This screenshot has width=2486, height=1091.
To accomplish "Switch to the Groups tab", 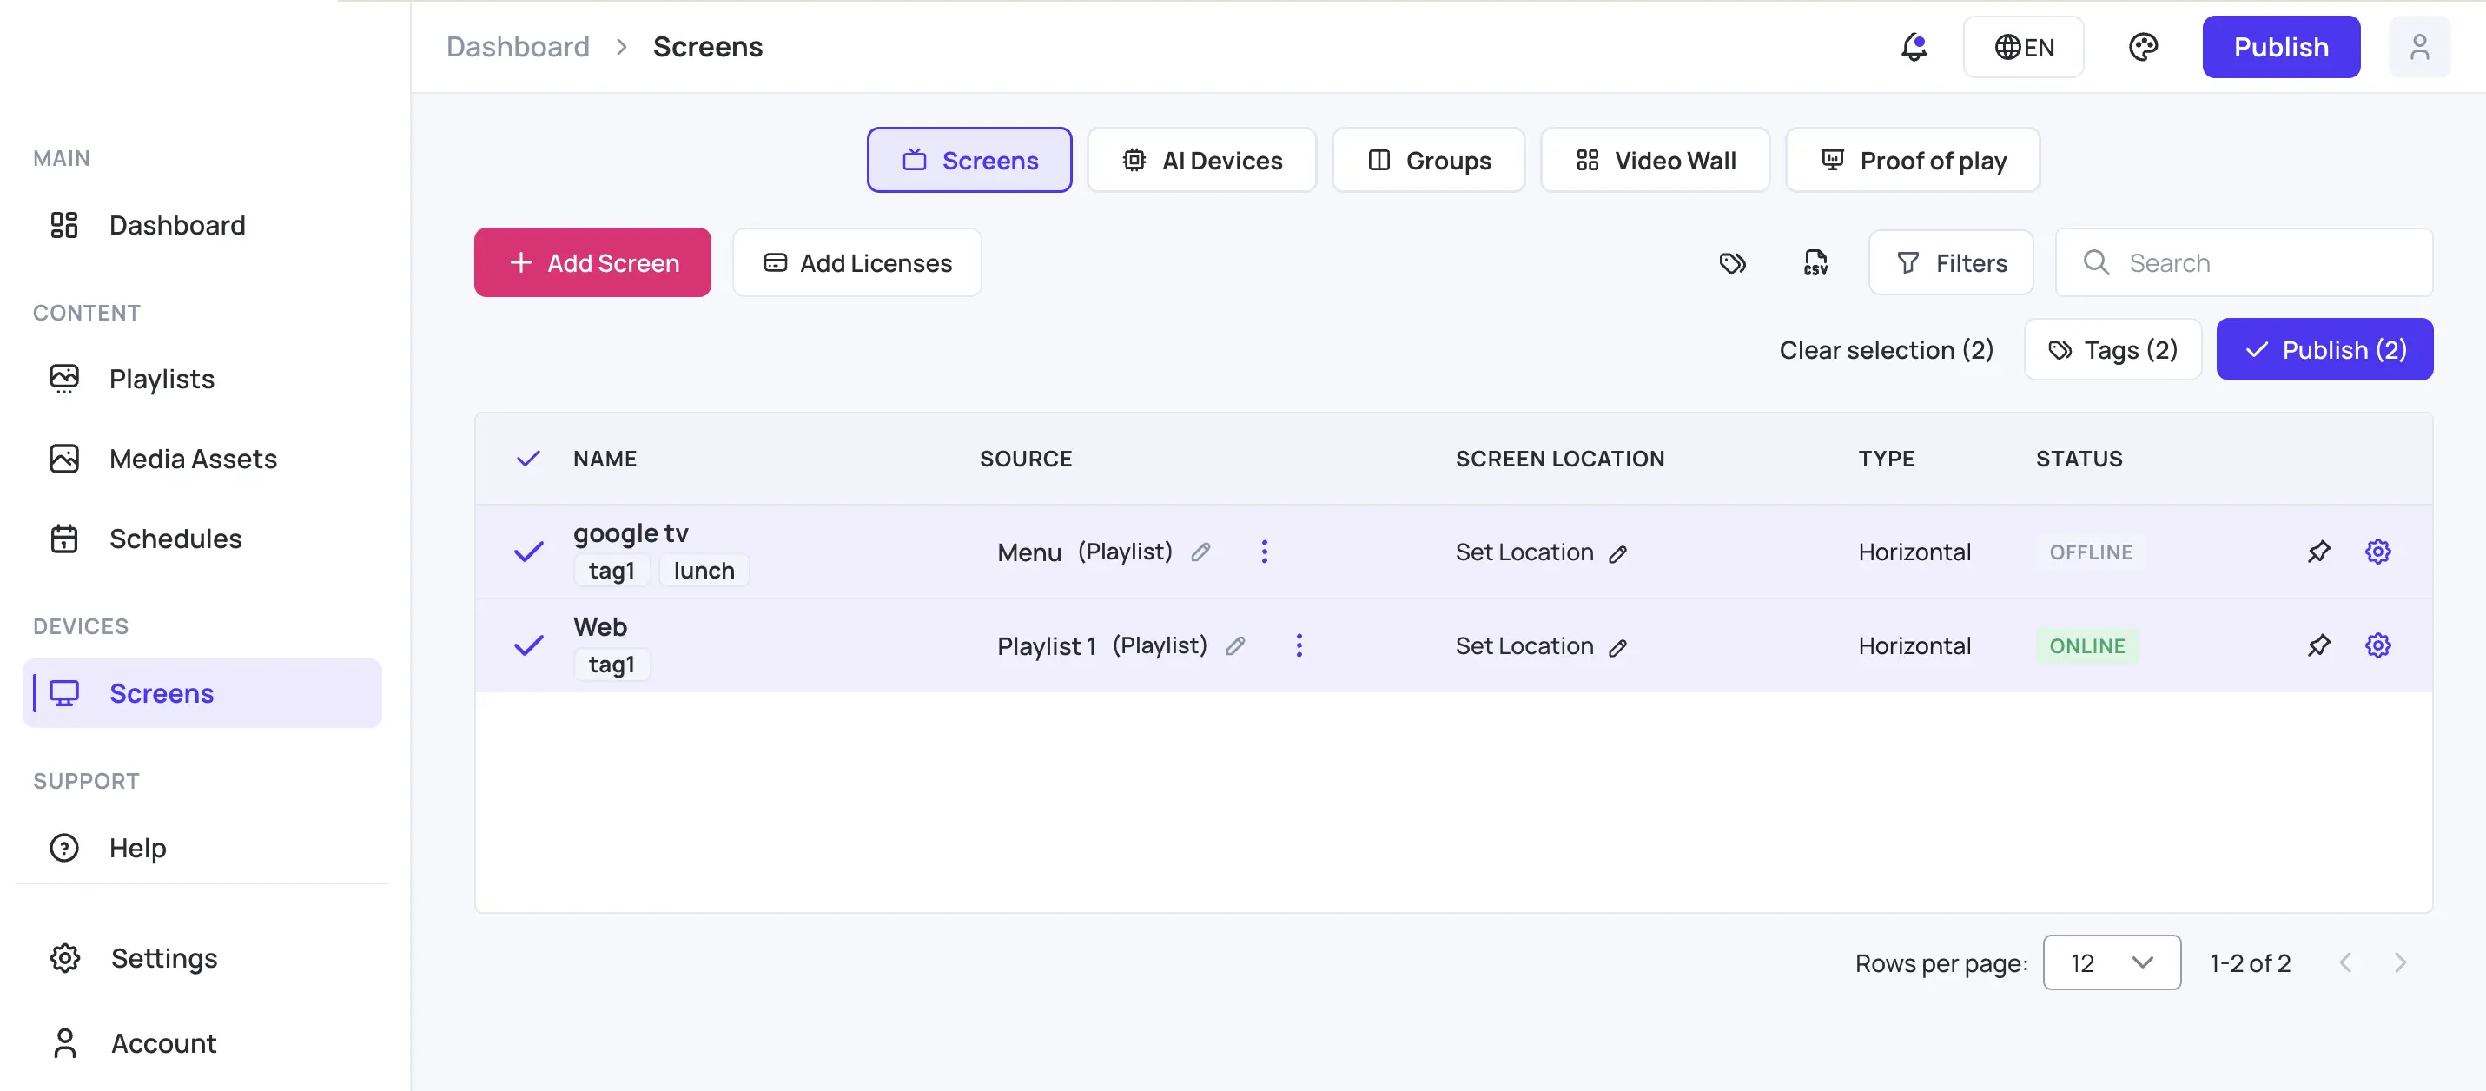I will coord(1428,161).
